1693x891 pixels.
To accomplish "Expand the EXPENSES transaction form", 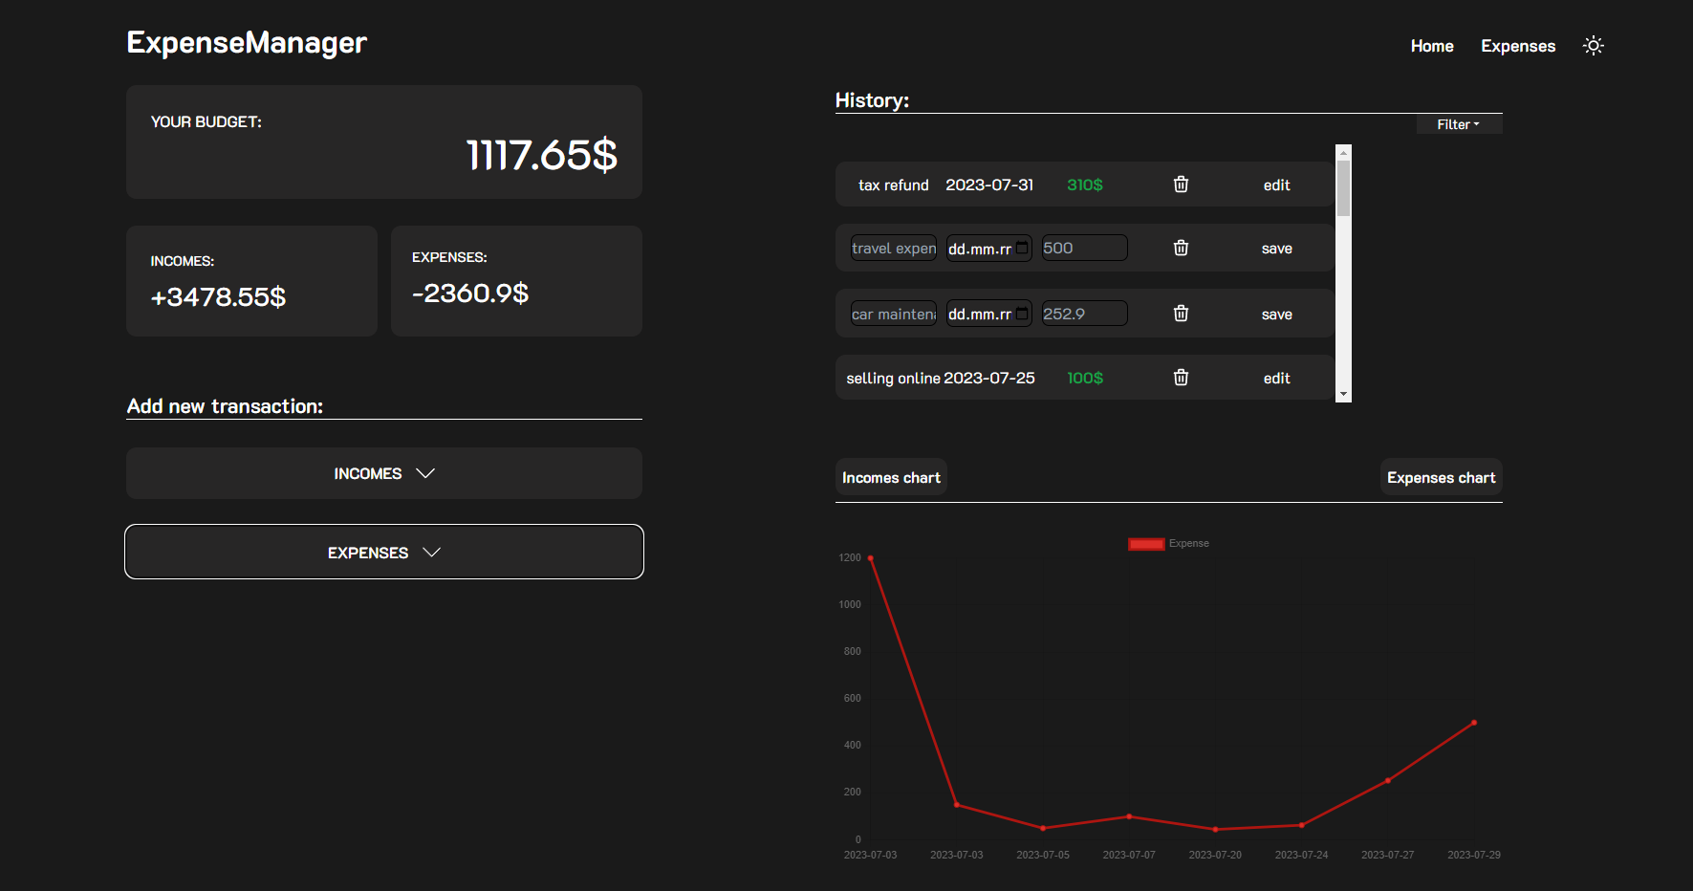I will point(384,552).
